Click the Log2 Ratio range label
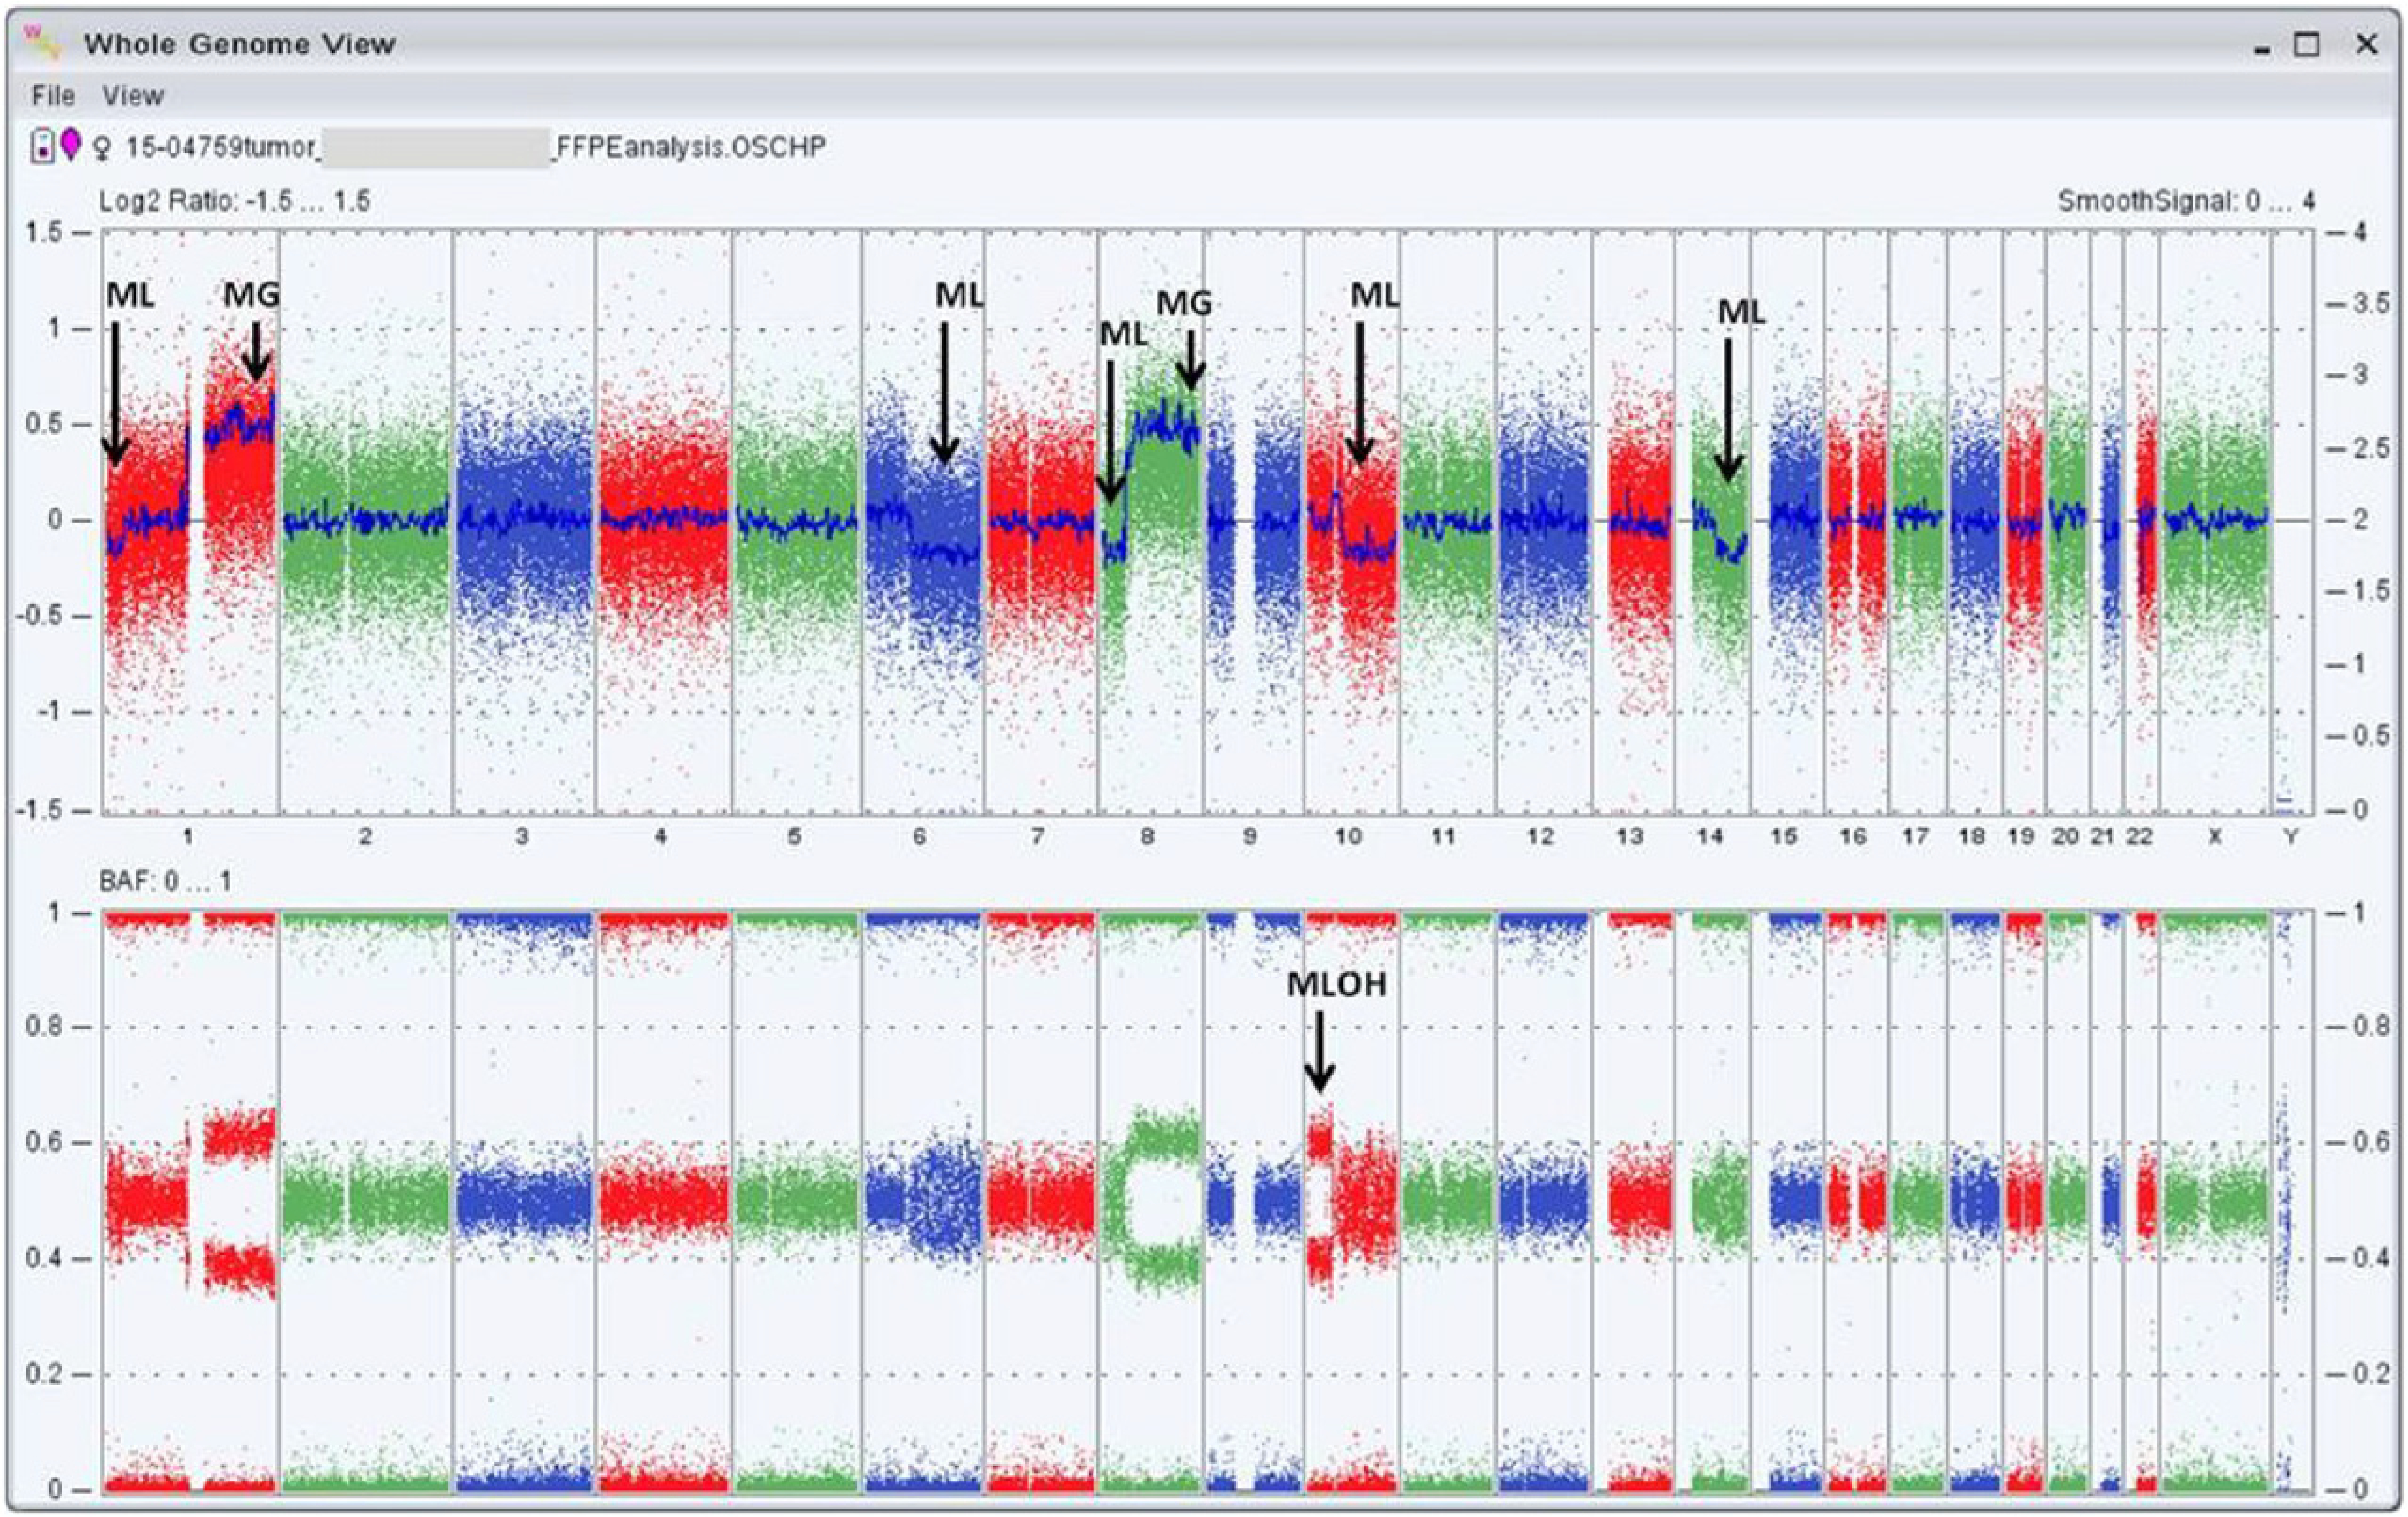 pos(235,202)
